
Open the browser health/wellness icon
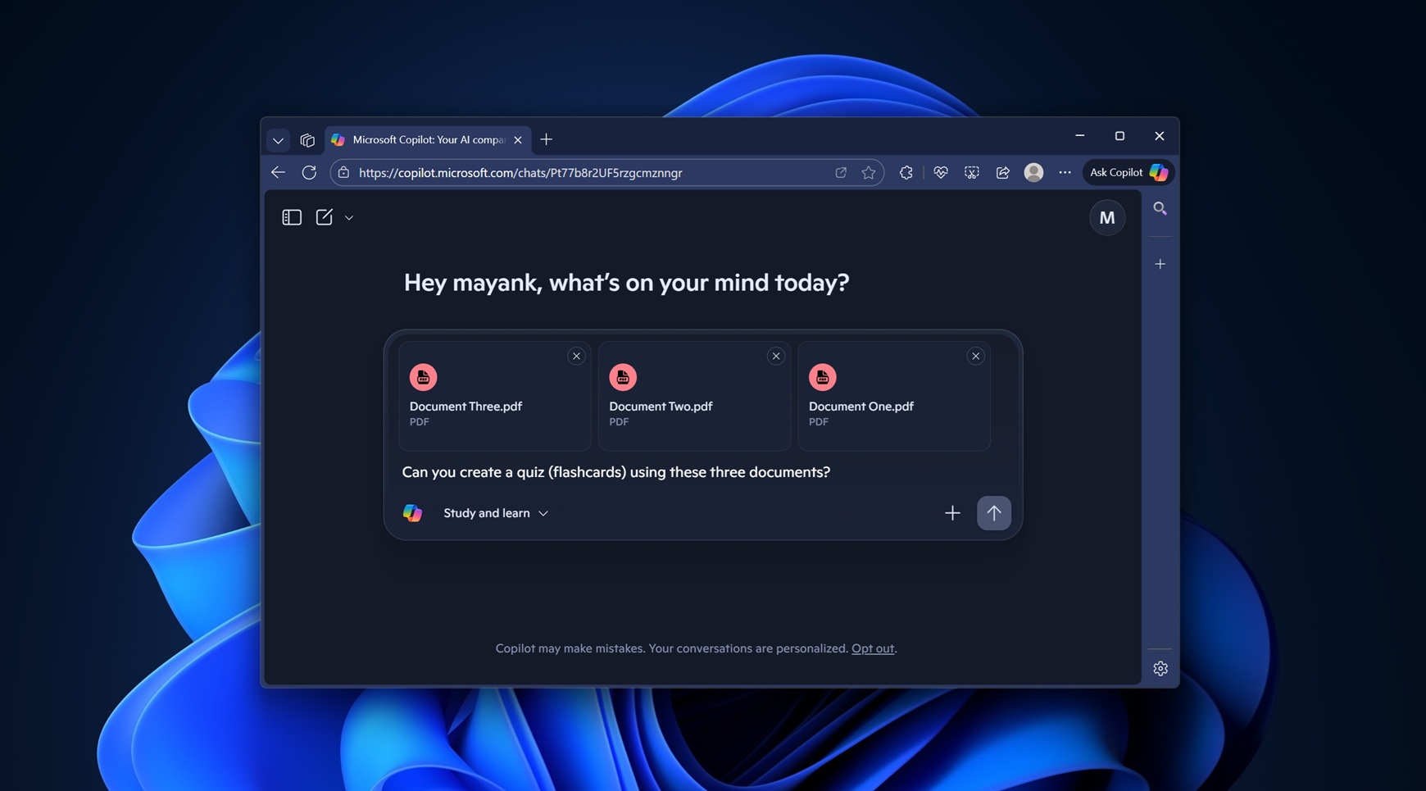coord(940,172)
